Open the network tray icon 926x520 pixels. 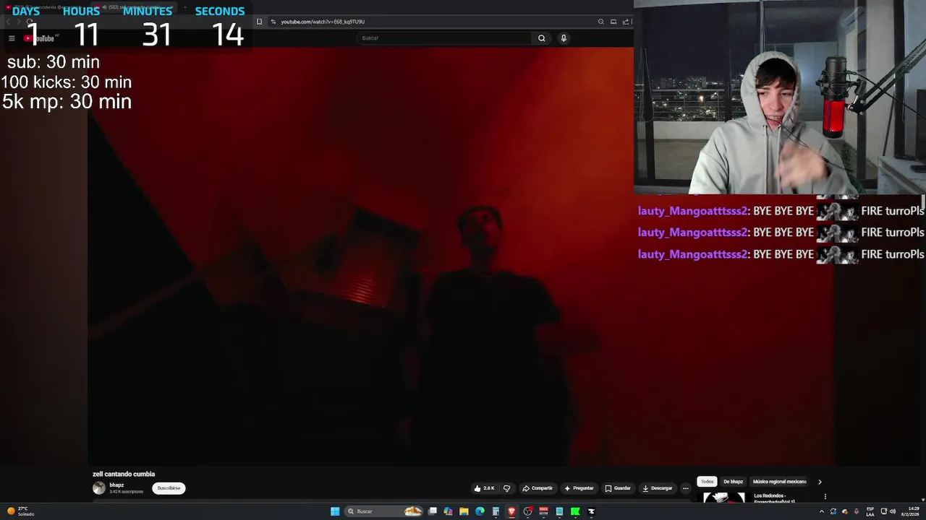tap(883, 511)
